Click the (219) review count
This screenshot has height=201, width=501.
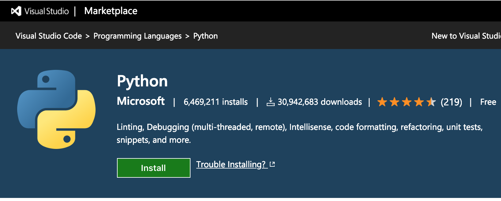tap(451, 102)
